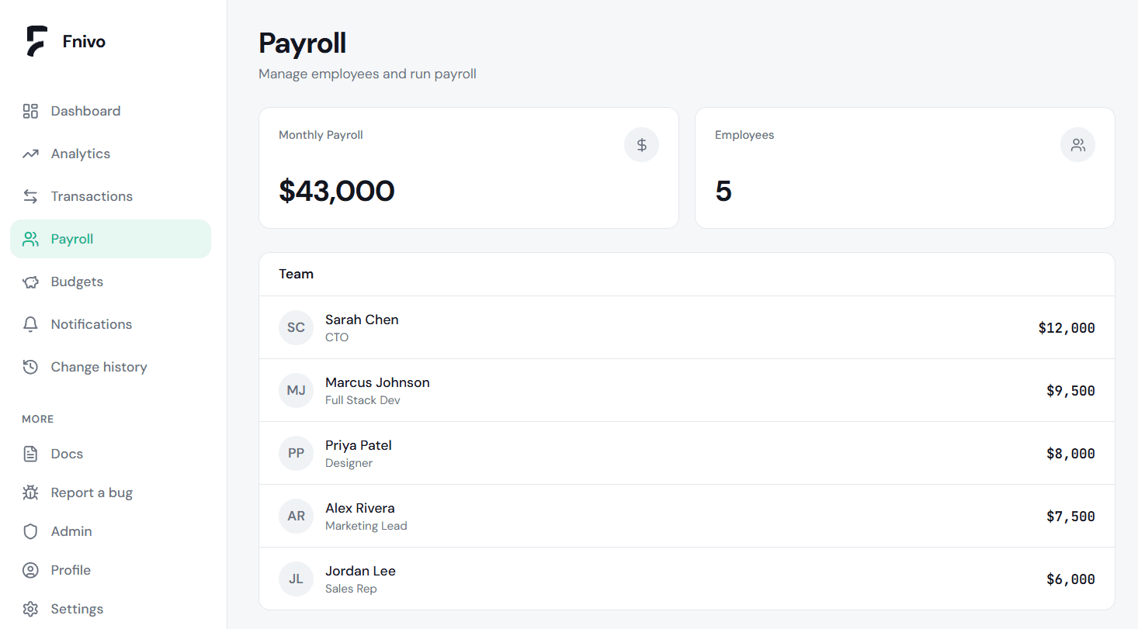1138x629 pixels.
Task: Open Budgets using the piggy bank icon
Action: [30, 282]
